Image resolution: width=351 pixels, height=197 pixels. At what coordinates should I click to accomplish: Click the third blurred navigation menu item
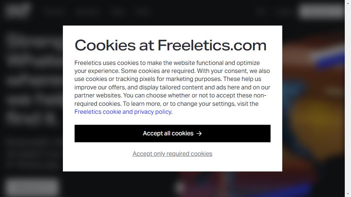(117, 11)
